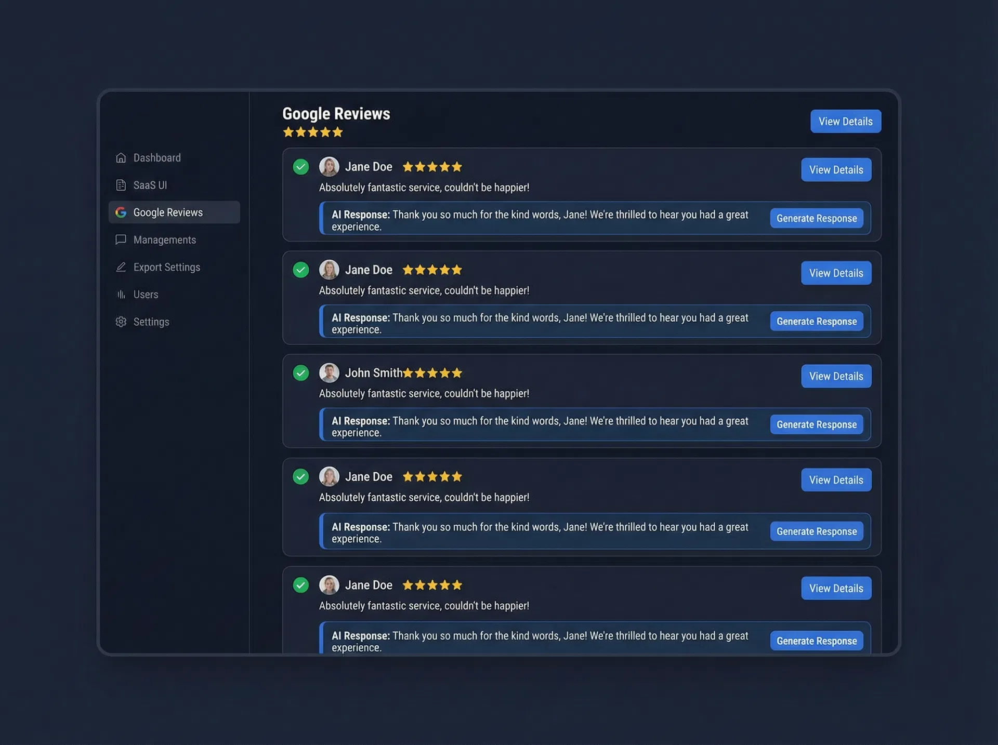Generate Response for John Smith's review
Viewport: 998px width, 745px height.
pos(816,424)
